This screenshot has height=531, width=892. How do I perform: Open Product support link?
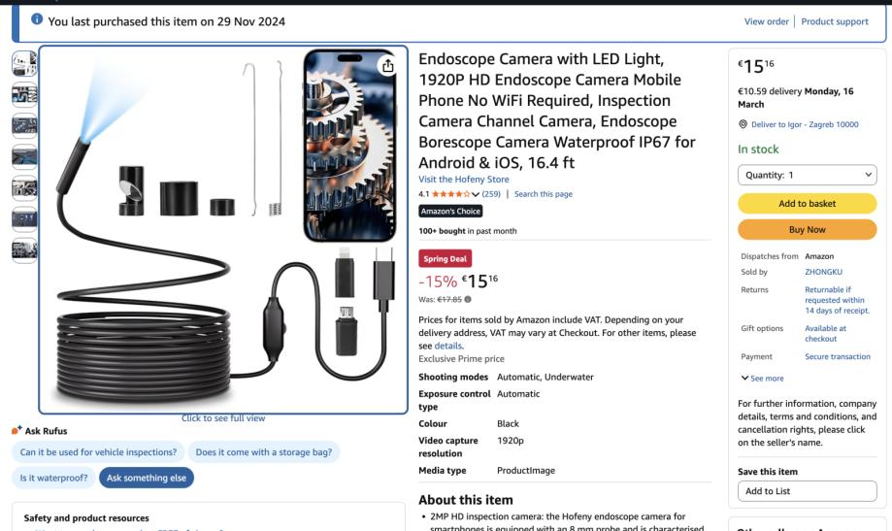point(835,21)
